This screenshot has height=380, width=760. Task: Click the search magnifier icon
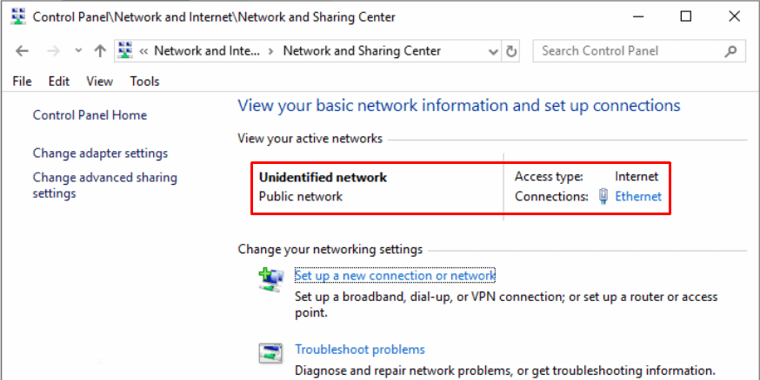(x=730, y=51)
